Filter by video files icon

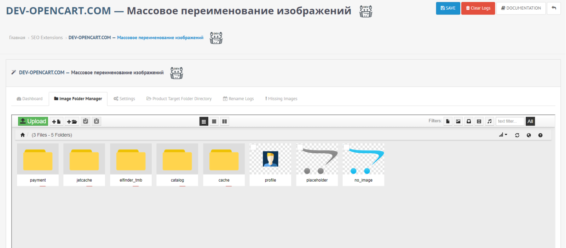pyautogui.click(x=479, y=121)
